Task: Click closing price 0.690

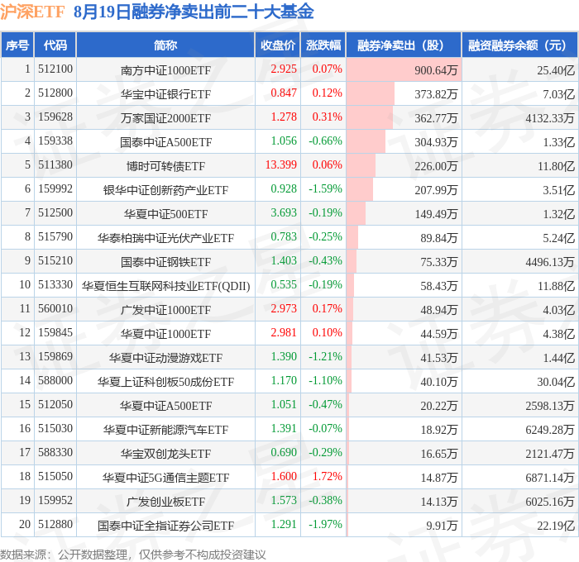Action: tap(284, 452)
